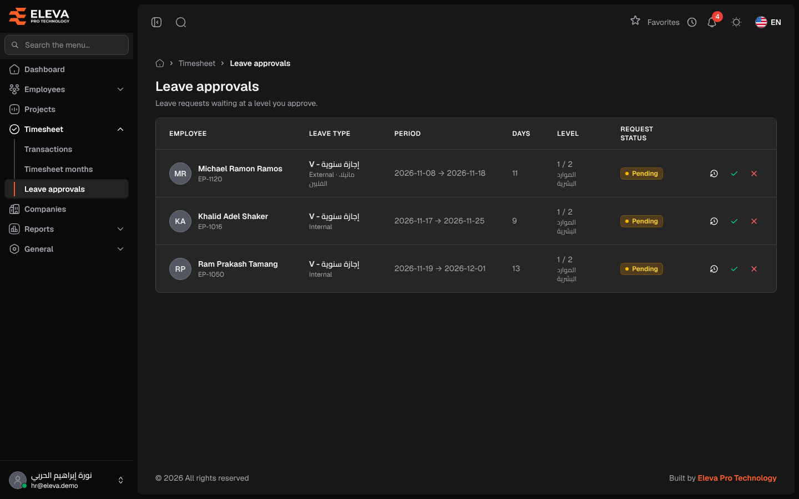
Task: Open Dashboard in the sidebar
Action: point(67,69)
